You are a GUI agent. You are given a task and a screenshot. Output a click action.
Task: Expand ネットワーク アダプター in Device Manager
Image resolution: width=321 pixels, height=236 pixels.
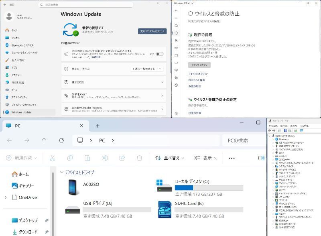coord(273,187)
